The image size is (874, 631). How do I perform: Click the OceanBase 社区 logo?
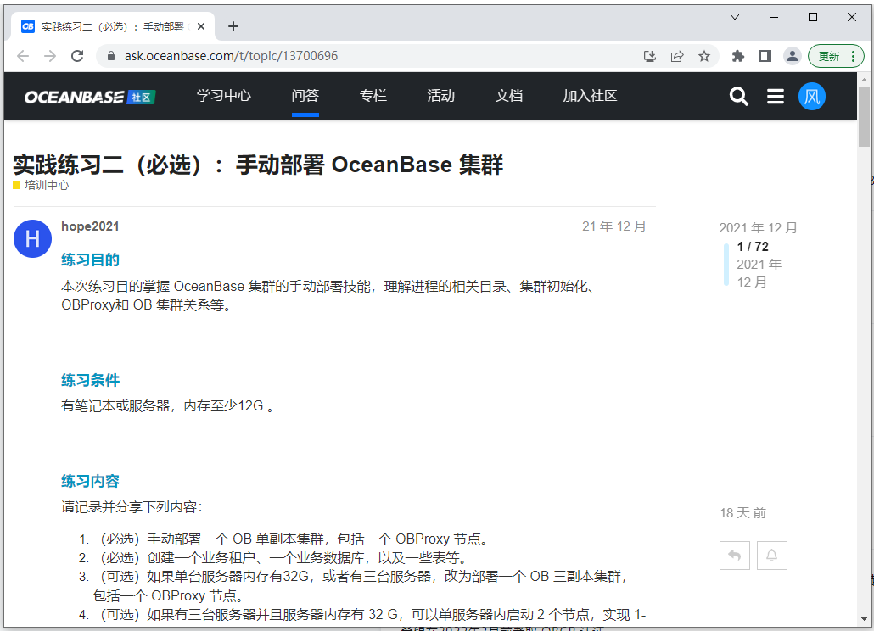90,97
